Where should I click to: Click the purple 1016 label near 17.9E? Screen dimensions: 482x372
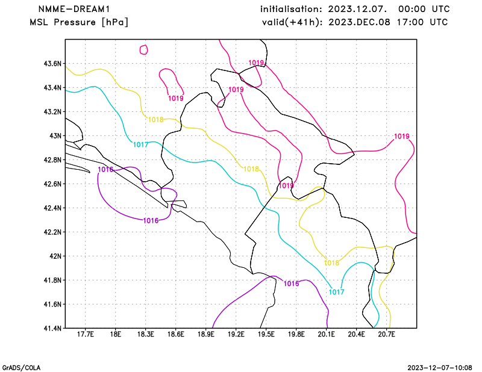click(x=105, y=170)
